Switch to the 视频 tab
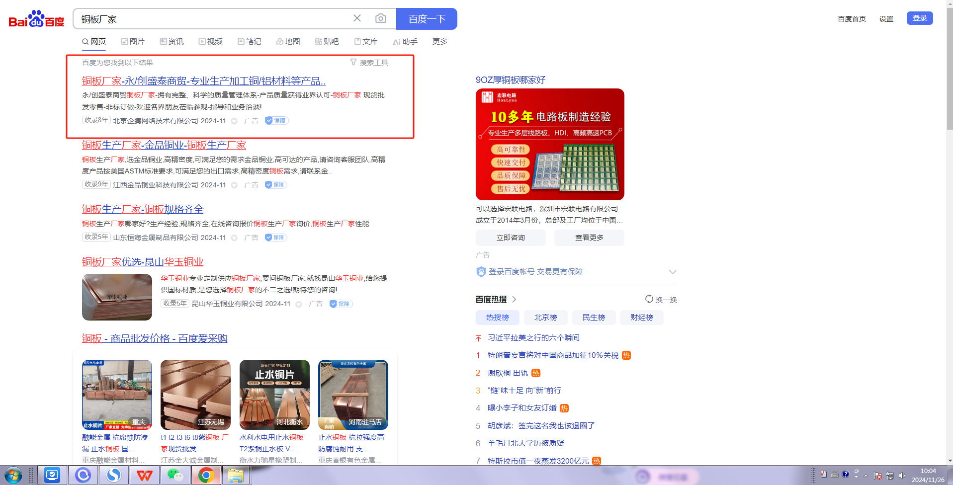This screenshot has width=953, height=485. (211, 41)
